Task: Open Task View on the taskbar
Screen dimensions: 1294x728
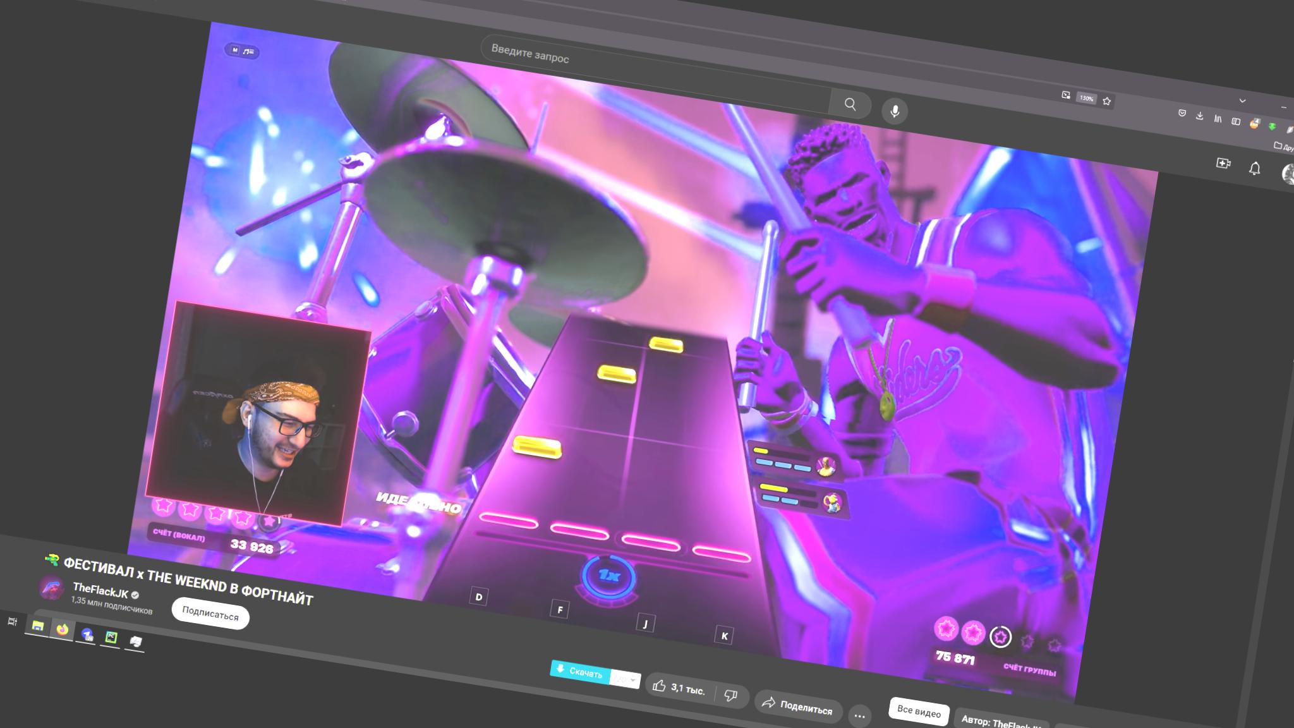Action: click(12, 621)
